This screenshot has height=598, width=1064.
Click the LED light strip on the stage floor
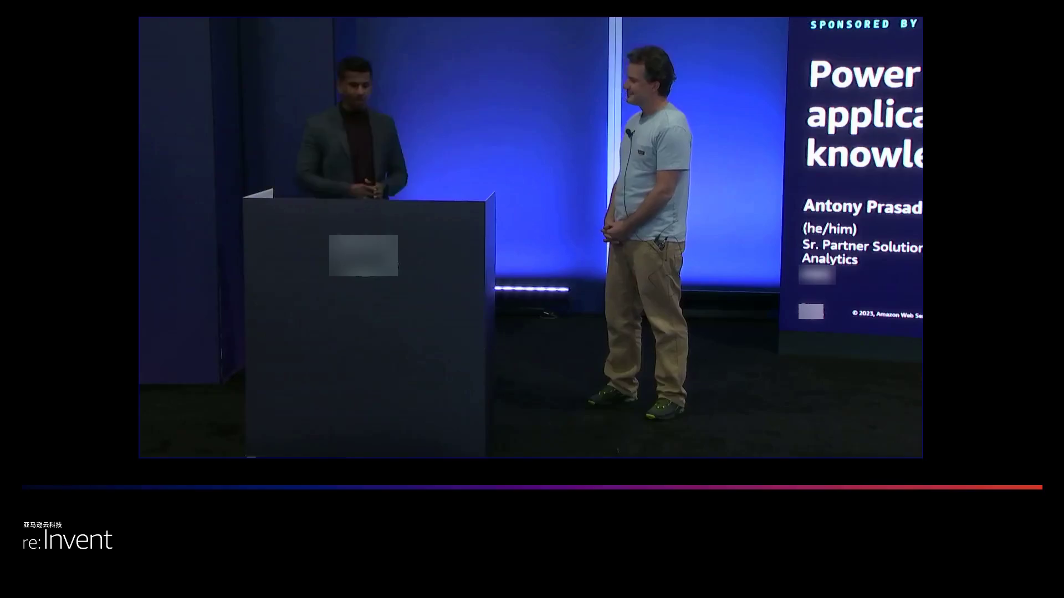(531, 288)
